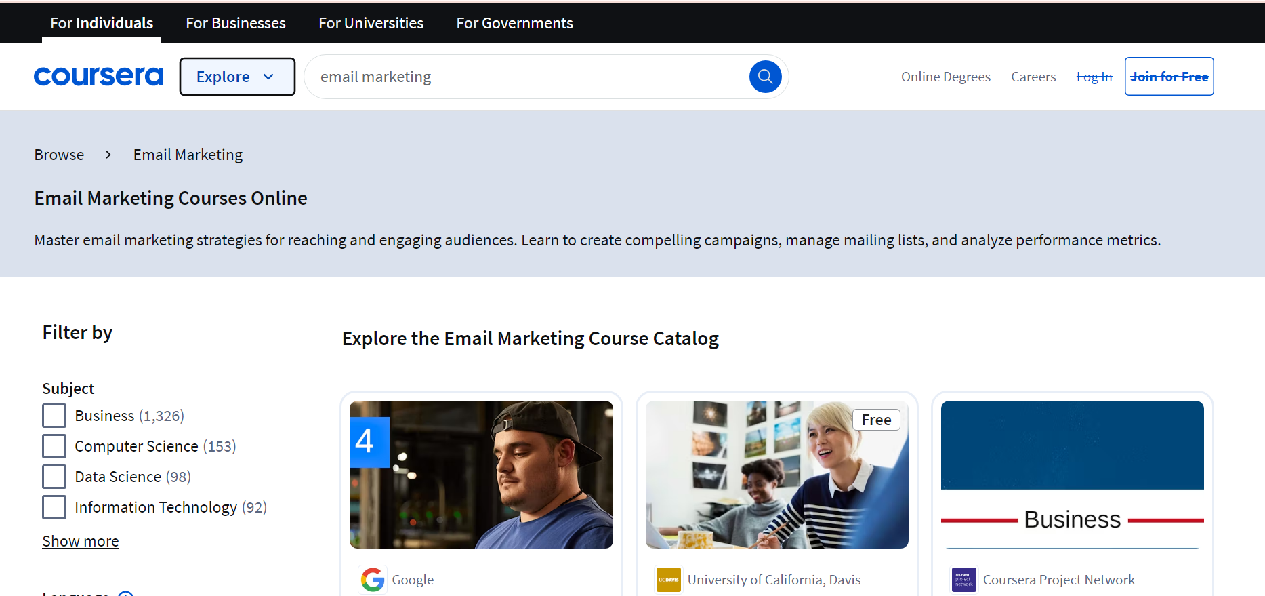Open the Careers link
This screenshot has width=1265, height=596.
[x=1033, y=77]
